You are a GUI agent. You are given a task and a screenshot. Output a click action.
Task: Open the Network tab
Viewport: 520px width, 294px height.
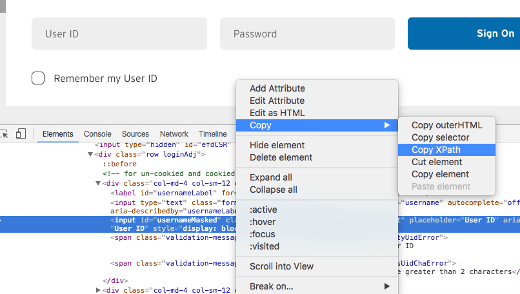(x=174, y=134)
